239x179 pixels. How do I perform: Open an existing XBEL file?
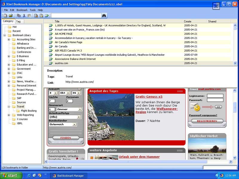click(11, 15)
